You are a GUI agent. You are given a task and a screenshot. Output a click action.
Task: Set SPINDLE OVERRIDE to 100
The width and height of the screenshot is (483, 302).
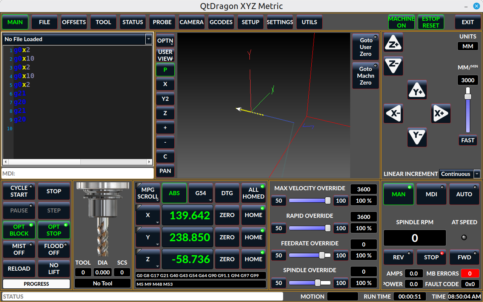click(x=341, y=283)
